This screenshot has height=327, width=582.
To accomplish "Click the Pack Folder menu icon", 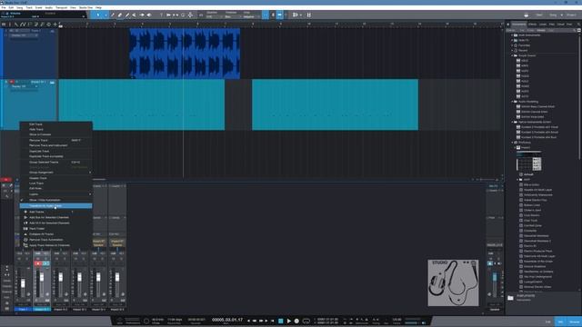I will coord(25,228).
